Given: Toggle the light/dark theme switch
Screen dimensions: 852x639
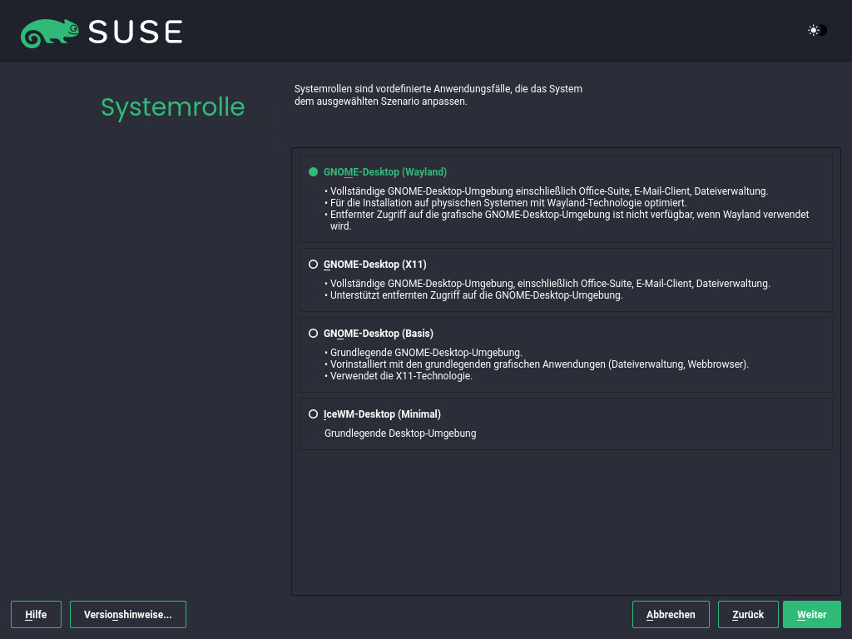Looking at the screenshot, I should [817, 31].
